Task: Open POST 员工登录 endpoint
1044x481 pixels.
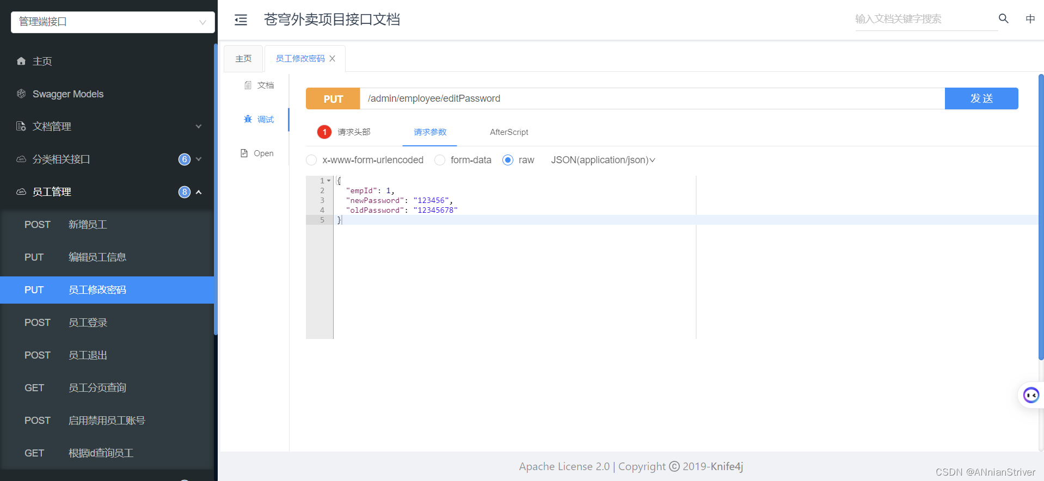Action: click(x=107, y=322)
